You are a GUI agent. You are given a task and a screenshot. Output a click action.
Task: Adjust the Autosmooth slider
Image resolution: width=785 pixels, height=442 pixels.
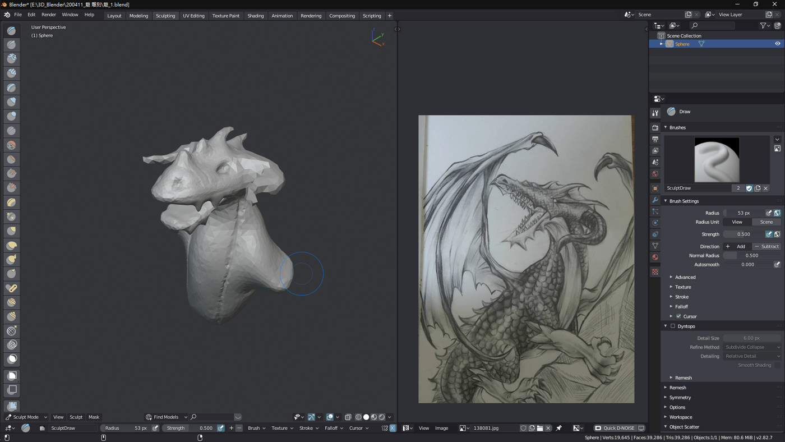[747, 265]
